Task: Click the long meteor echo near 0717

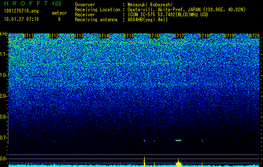Action: tap(179, 140)
